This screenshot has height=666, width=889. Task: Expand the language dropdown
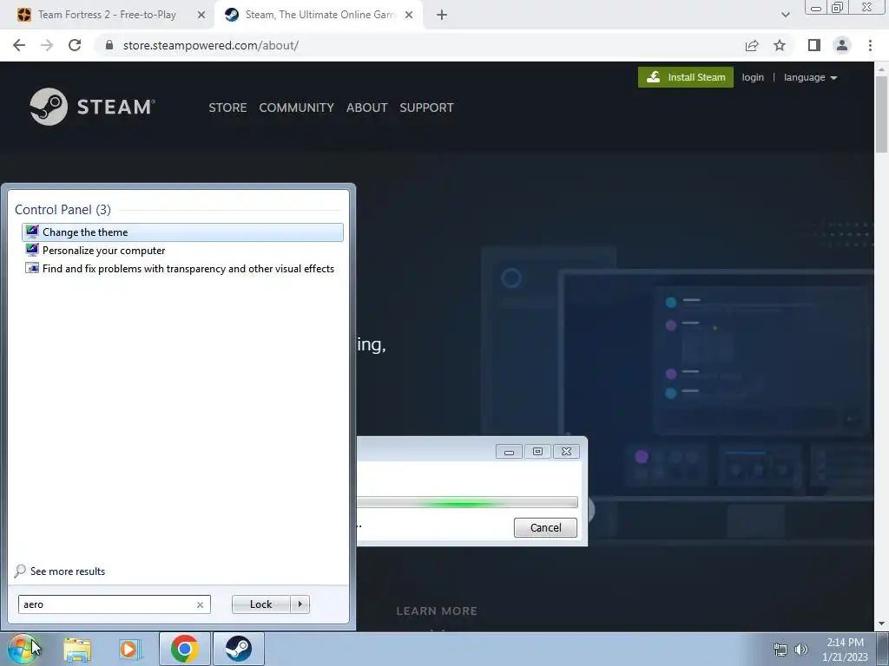[x=810, y=77]
